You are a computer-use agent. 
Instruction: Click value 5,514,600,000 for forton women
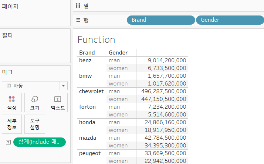tap(167, 115)
